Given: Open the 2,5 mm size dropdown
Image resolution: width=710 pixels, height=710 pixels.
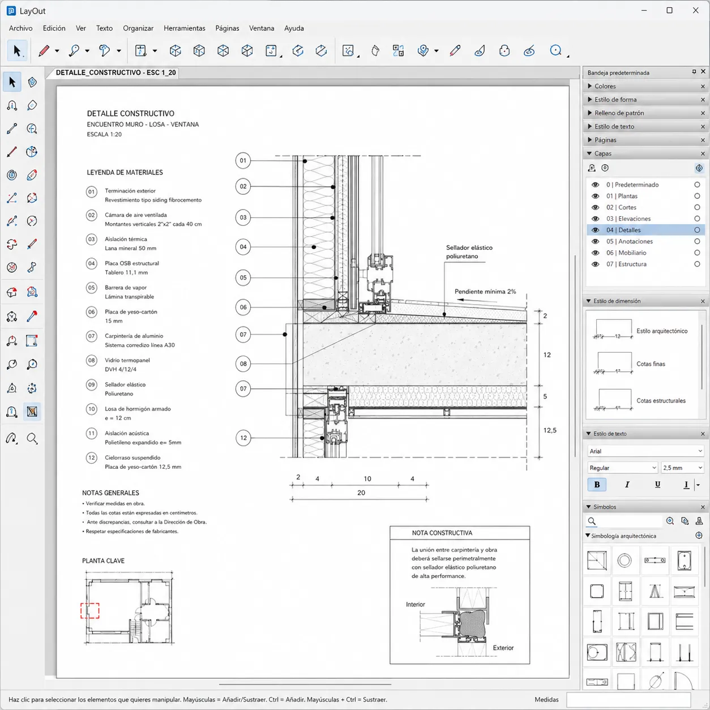Looking at the screenshot, I should click(x=682, y=468).
